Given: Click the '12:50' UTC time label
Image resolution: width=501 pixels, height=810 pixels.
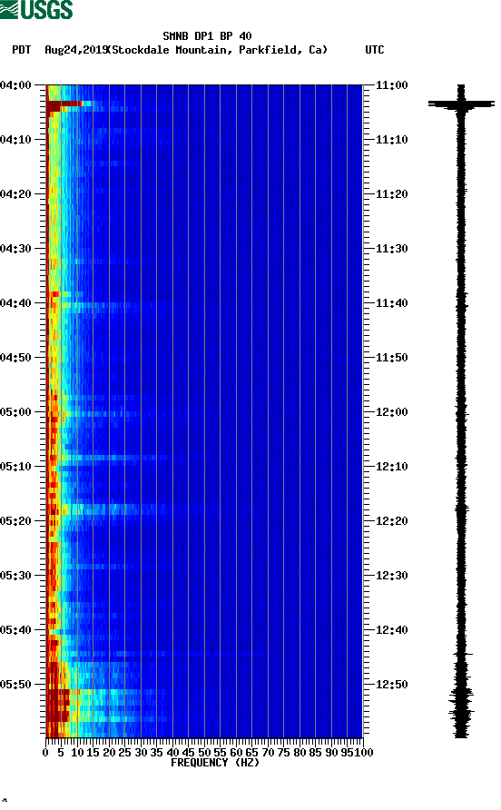Looking at the screenshot, I should point(391,685).
